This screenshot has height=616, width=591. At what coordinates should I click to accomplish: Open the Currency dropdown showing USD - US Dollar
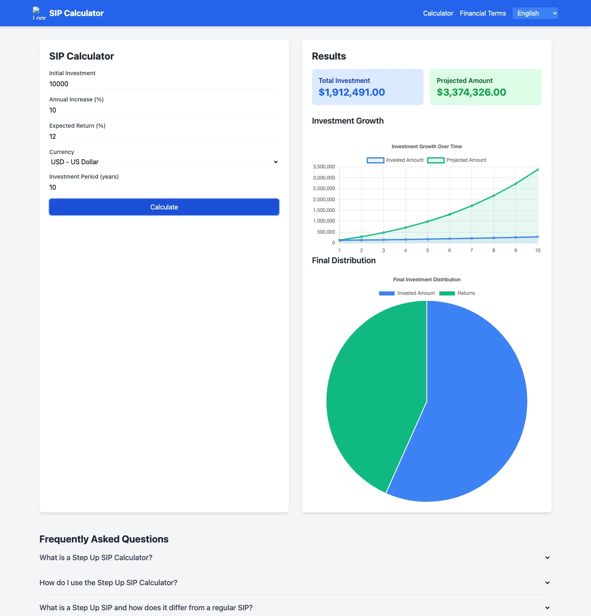(164, 162)
